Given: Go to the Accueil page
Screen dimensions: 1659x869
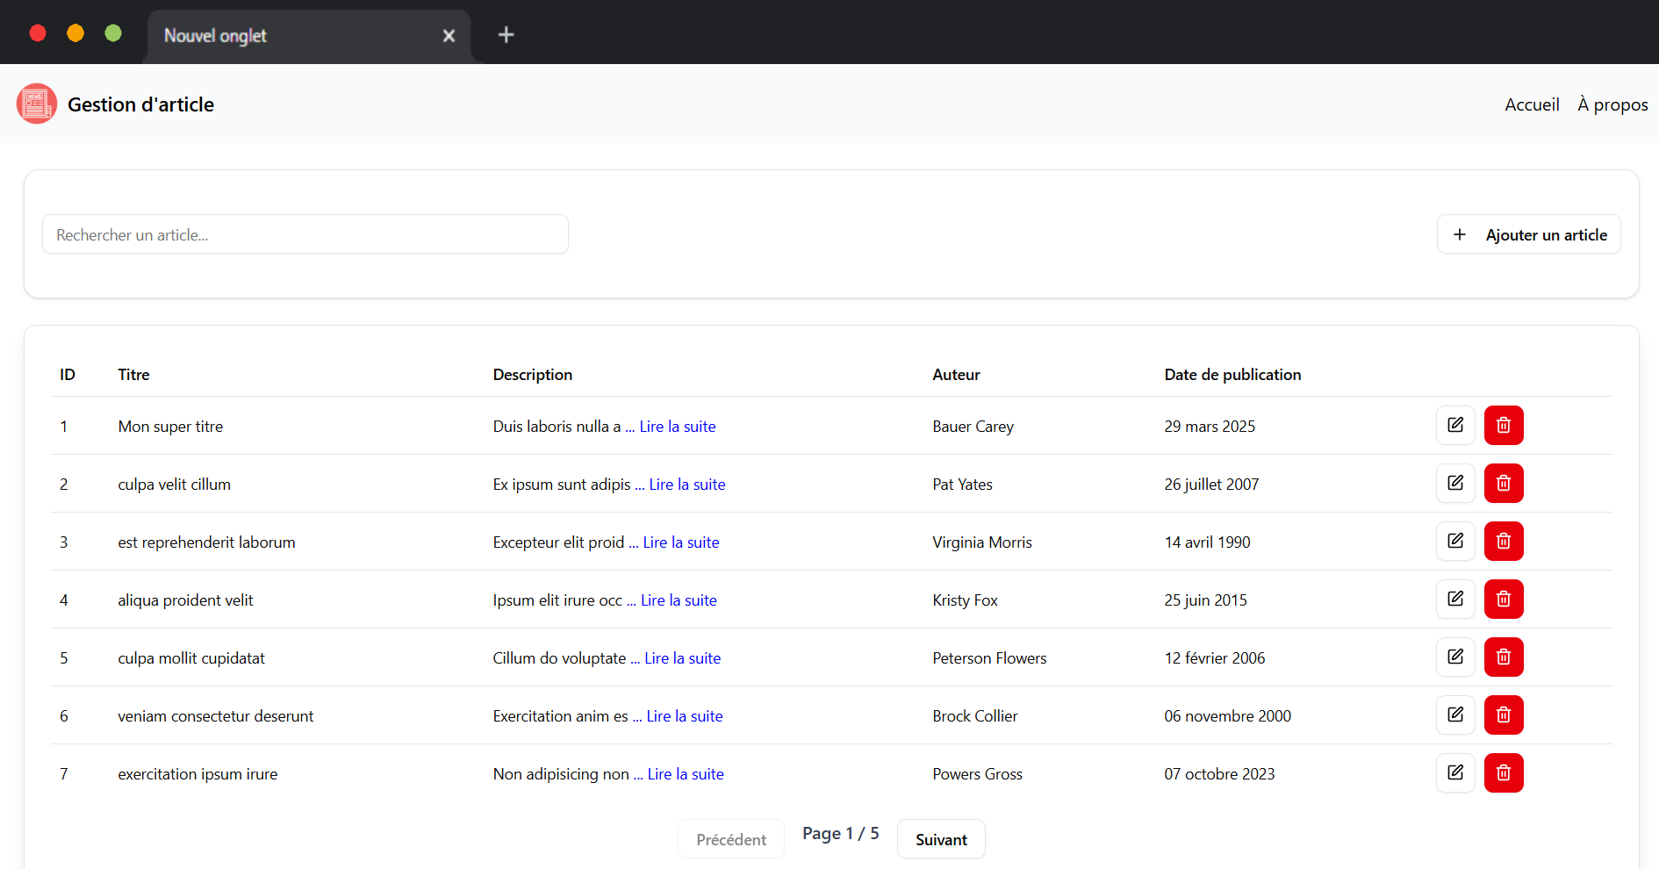Looking at the screenshot, I should click(x=1532, y=104).
